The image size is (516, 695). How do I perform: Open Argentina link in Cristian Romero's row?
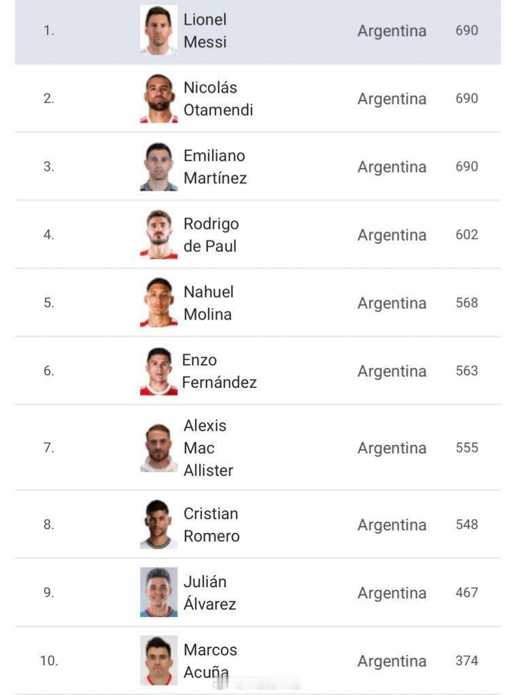(392, 524)
